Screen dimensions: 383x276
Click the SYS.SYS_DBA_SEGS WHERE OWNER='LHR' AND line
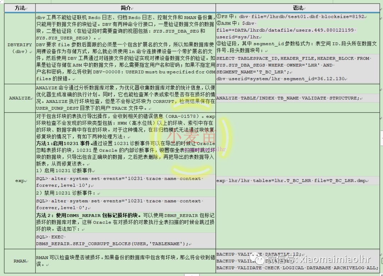click(x=274, y=65)
